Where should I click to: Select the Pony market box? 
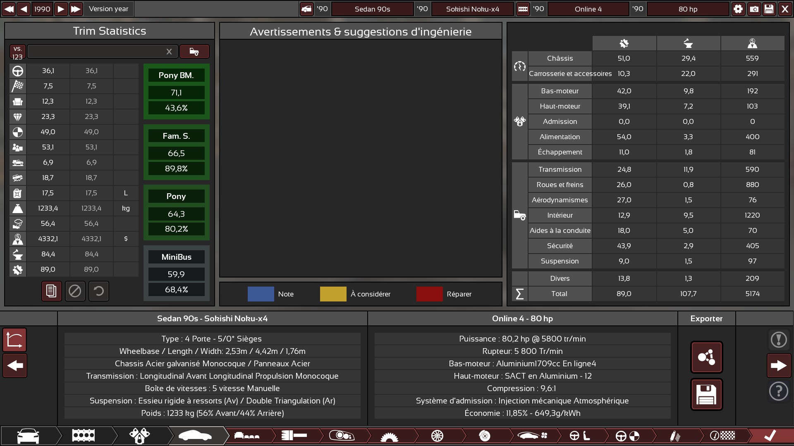click(x=177, y=213)
